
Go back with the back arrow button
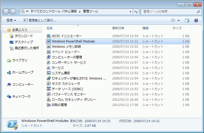pyautogui.click(x=6, y=11)
